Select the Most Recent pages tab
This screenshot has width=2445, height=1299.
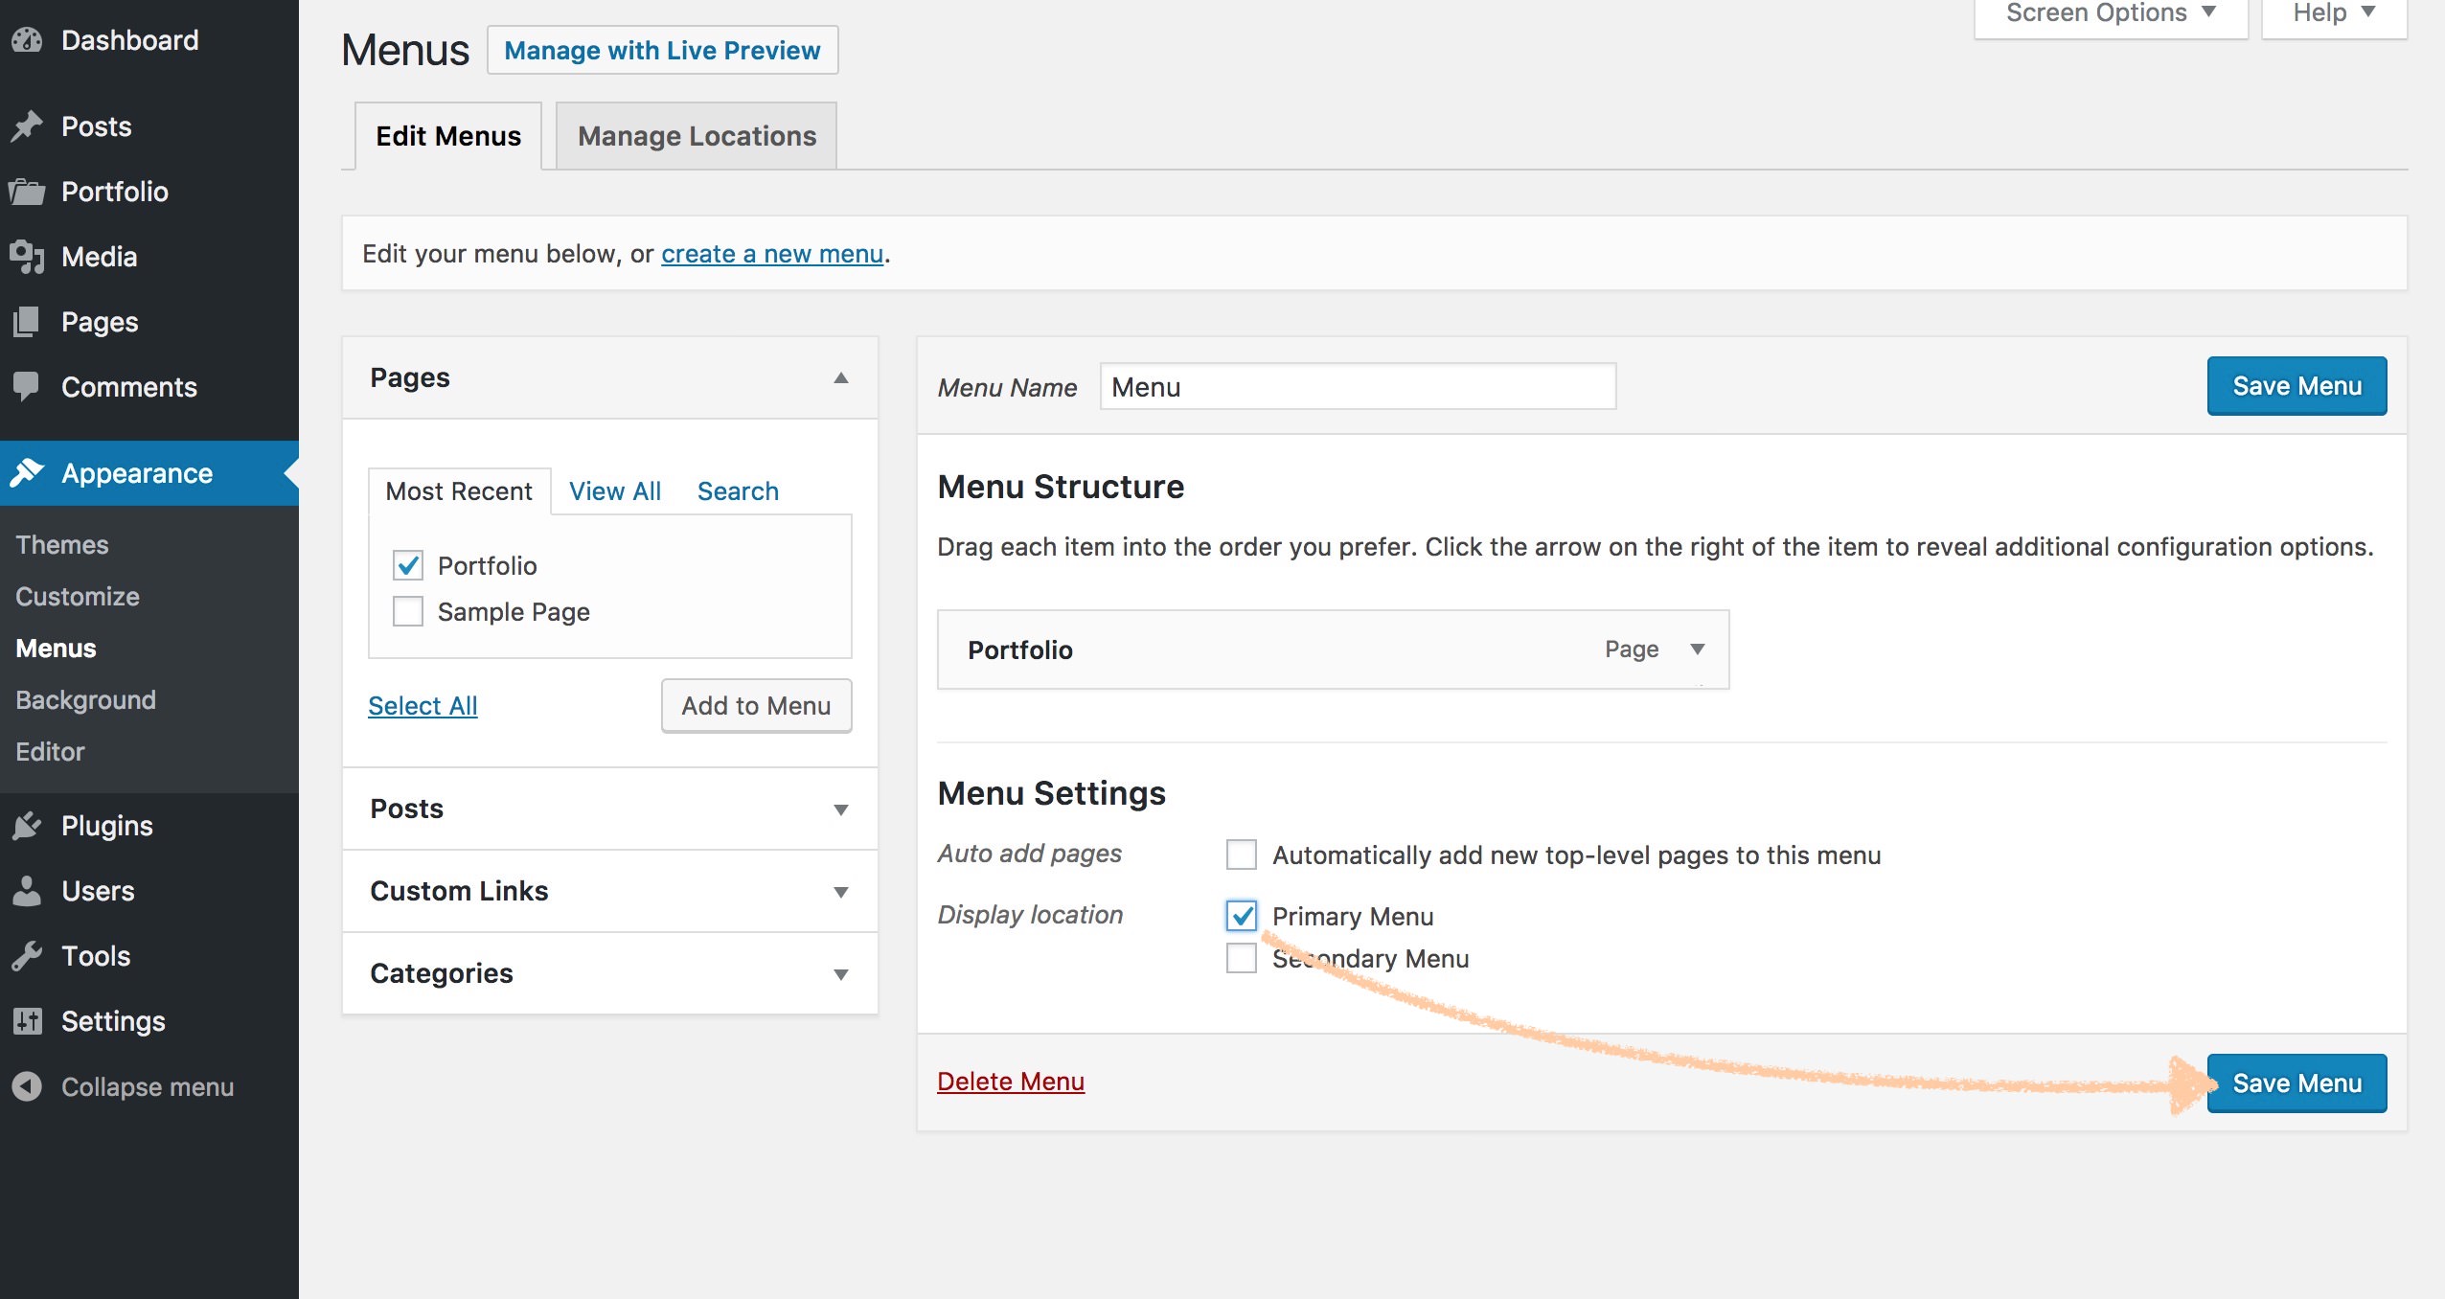459,491
